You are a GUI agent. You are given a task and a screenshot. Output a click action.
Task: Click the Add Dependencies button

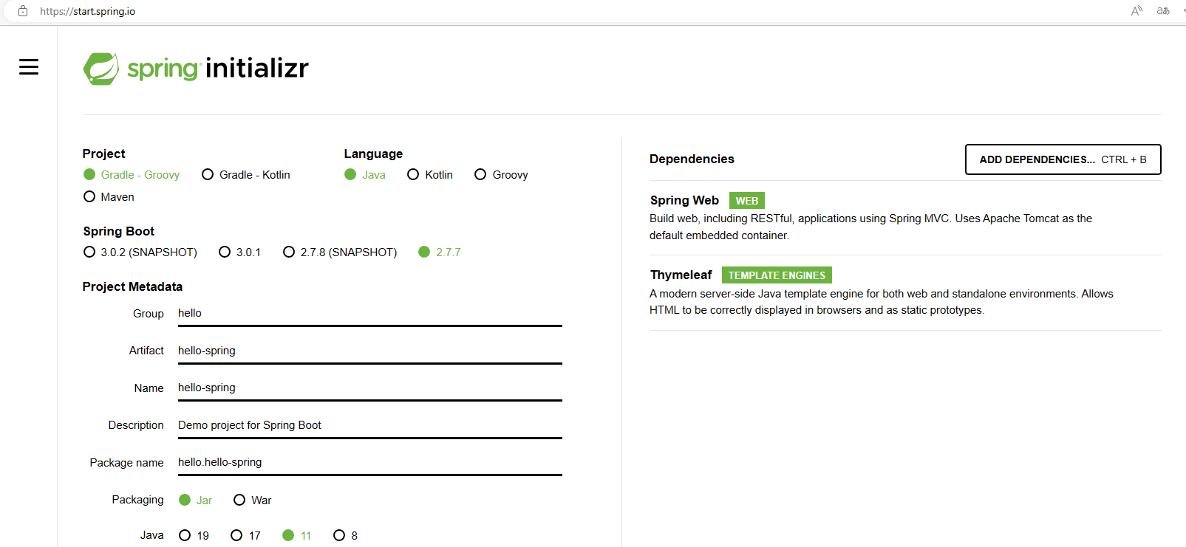[x=1063, y=159]
